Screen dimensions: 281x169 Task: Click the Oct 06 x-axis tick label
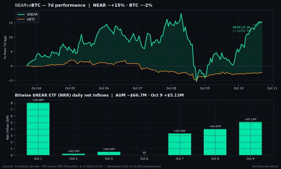click(x=104, y=88)
